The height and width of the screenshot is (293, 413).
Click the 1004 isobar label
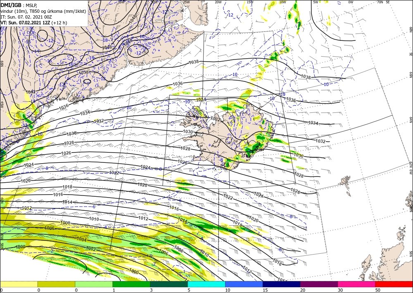click(82, 239)
